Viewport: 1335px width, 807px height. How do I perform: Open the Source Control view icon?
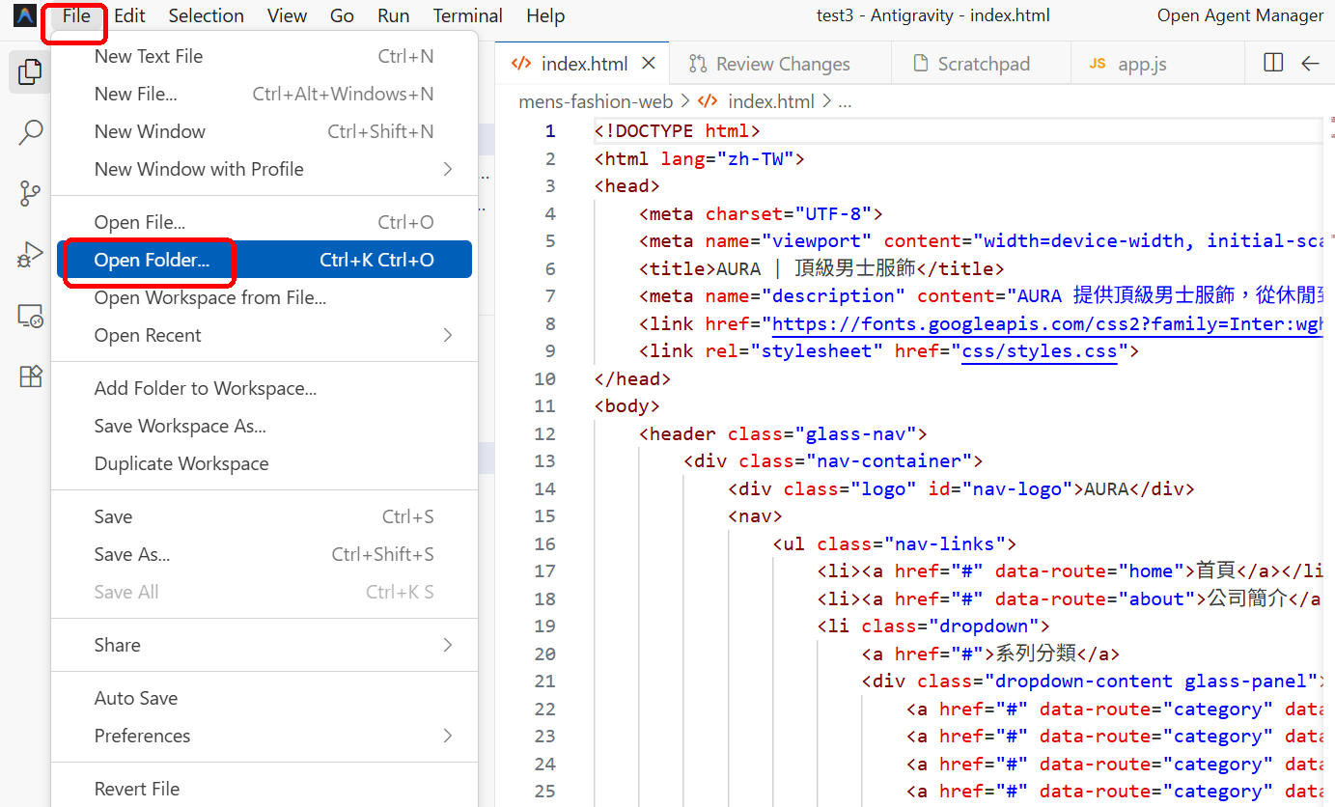(30, 193)
